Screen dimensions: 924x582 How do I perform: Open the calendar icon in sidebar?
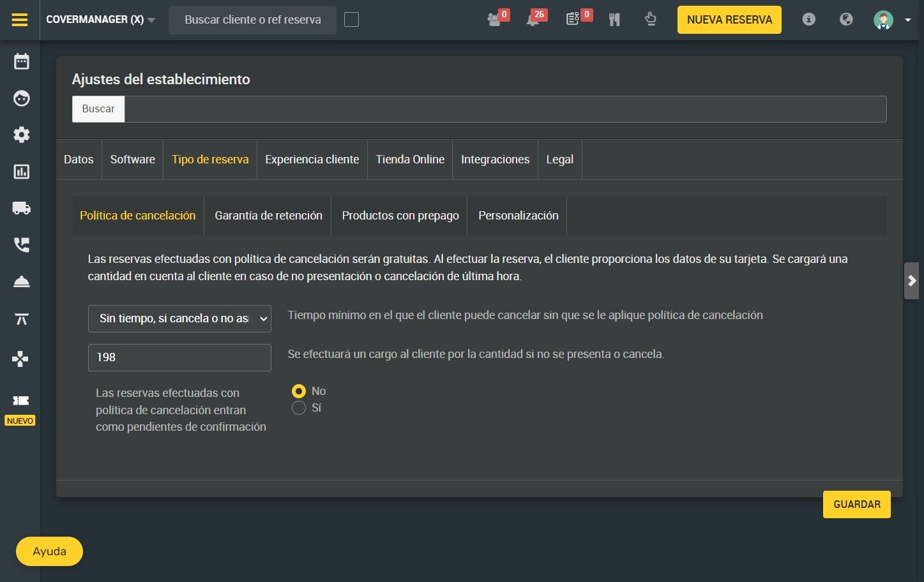tap(21, 61)
